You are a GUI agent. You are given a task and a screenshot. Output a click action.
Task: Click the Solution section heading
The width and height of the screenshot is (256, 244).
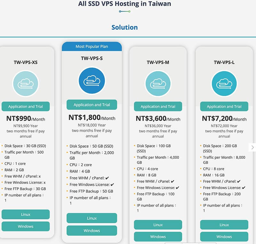click(x=124, y=27)
